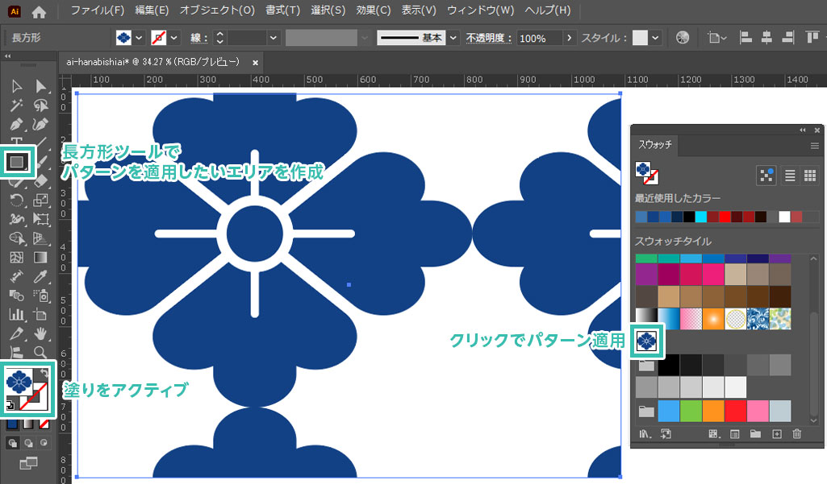Swap fill and stroke with the arrow icon

click(46, 371)
